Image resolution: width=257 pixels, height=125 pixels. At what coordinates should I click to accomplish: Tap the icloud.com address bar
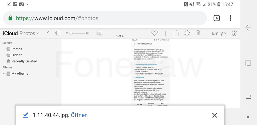[105, 18]
